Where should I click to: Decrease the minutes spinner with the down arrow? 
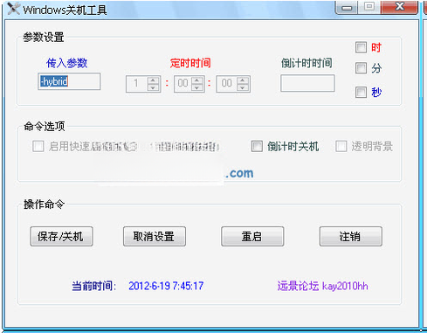(197, 87)
